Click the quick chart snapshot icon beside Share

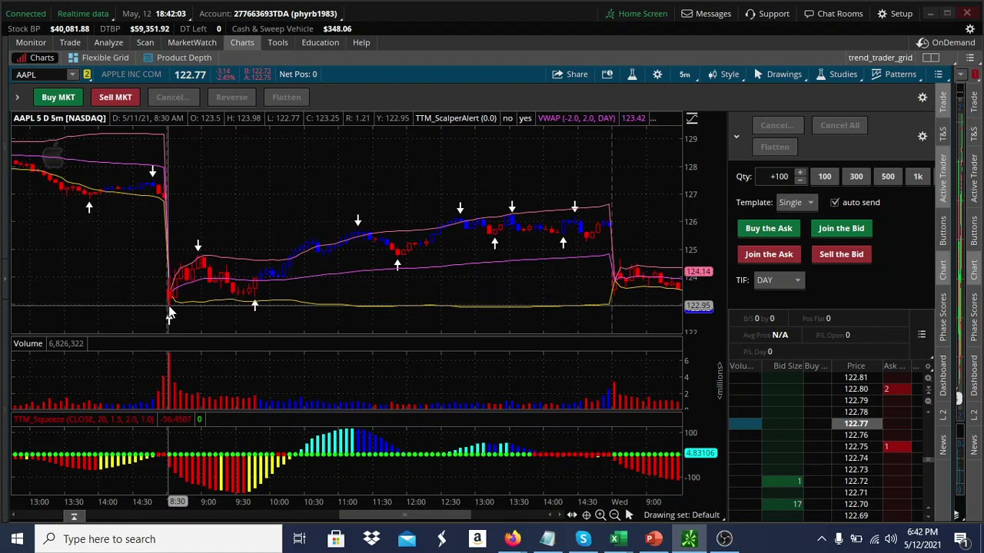[x=607, y=75]
